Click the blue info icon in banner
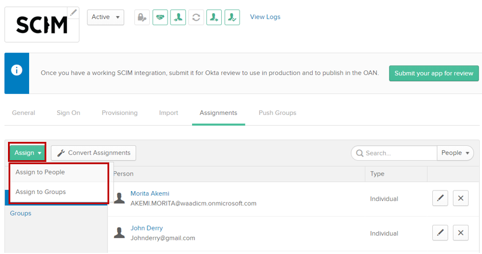The width and height of the screenshot is (482, 254). [x=17, y=70]
